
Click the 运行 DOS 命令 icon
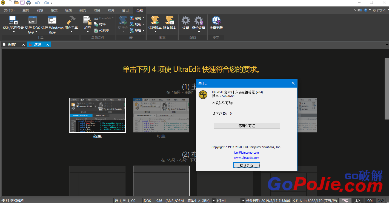33,20
